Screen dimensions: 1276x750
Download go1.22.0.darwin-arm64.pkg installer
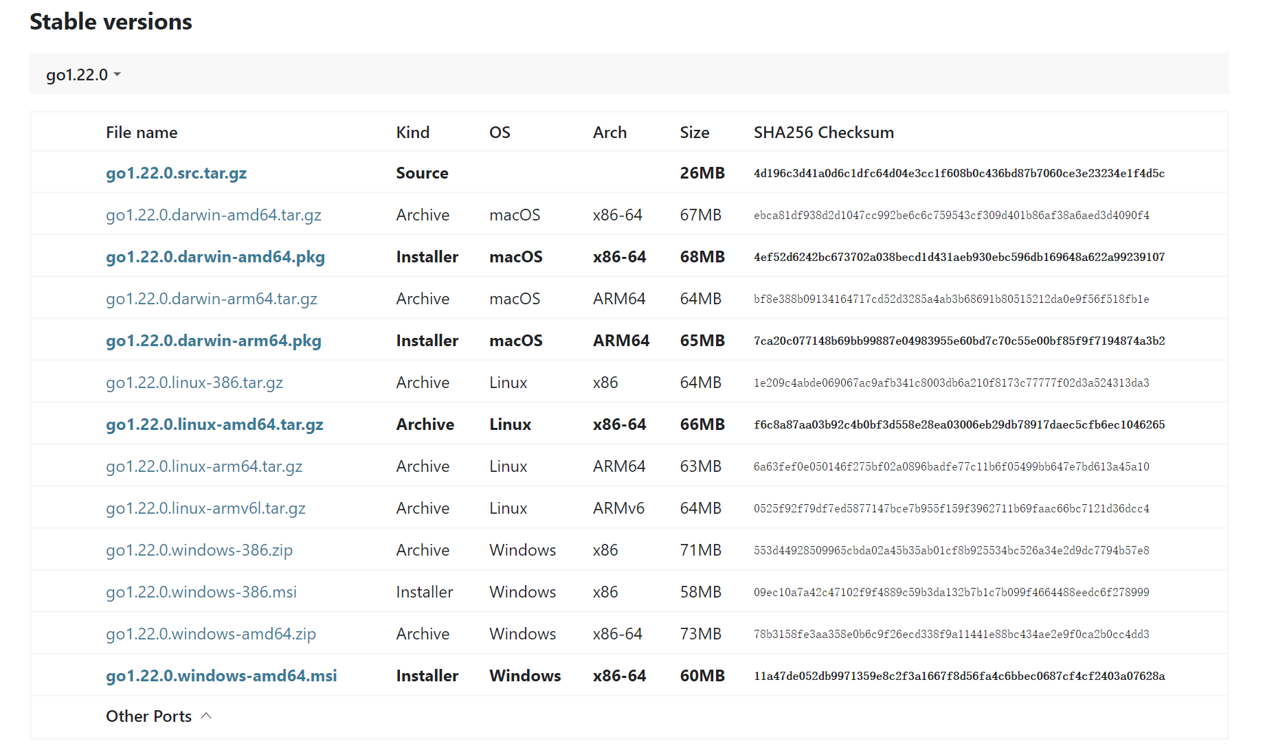tap(214, 341)
